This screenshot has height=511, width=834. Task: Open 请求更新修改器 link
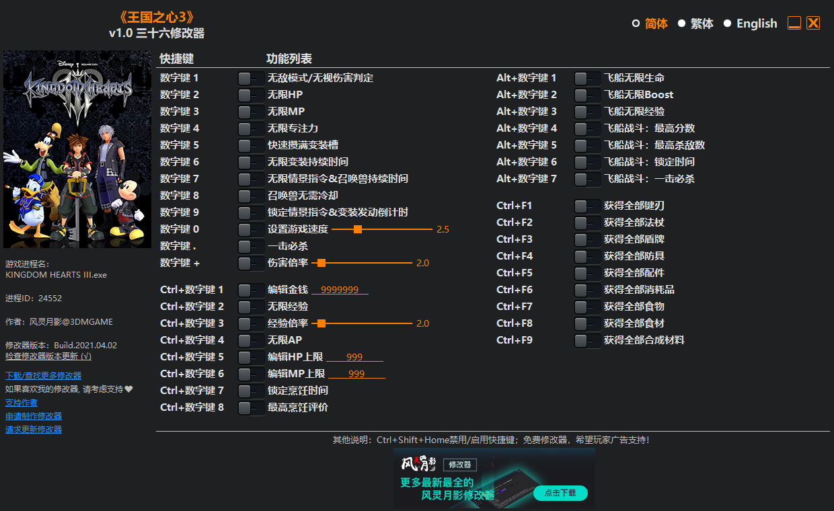[34, 430]
